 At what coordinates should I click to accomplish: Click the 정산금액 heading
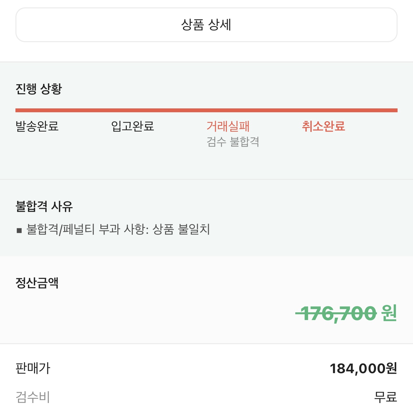point(37,283)
